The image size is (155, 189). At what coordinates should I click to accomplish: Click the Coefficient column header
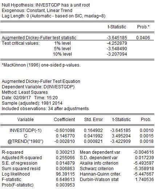64,120
